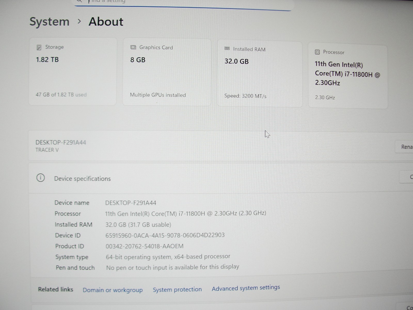Viewport: 413px width, 310px height.
Task: Open the Storage card
Action: pos(73,71)
